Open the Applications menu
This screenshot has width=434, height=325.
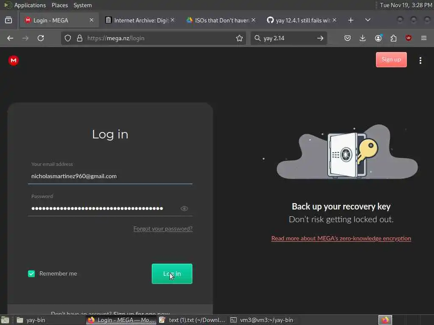tap(30, 5)
